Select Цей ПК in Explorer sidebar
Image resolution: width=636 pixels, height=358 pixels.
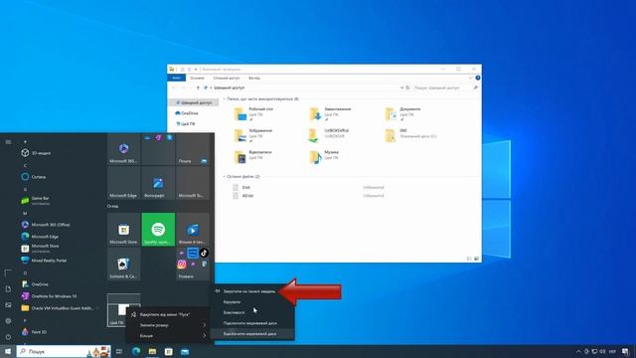coord(186,123)
